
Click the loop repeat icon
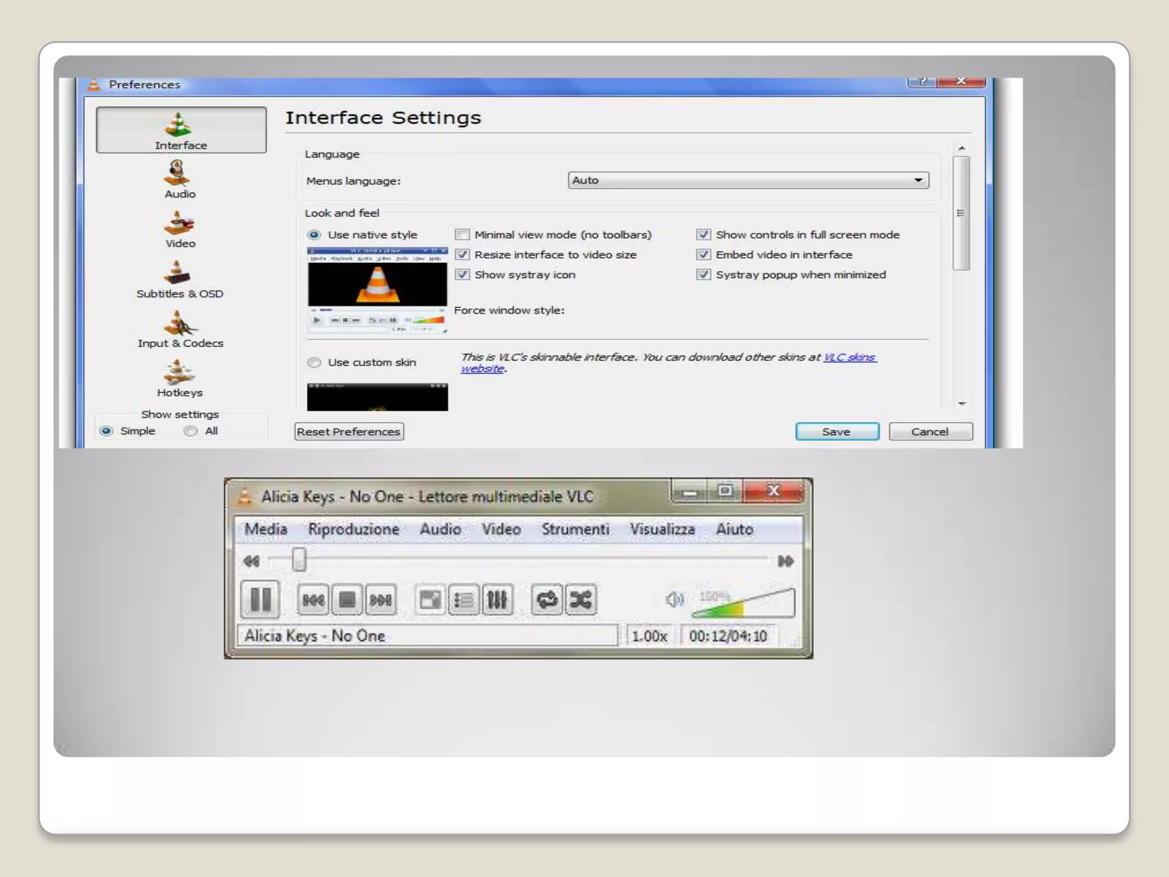547,600
